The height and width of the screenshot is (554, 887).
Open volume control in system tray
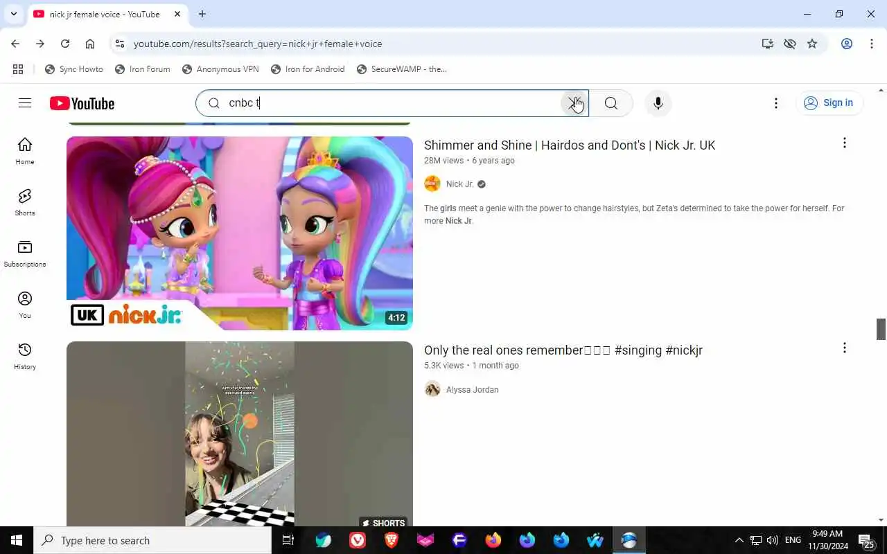pos(772,540)
